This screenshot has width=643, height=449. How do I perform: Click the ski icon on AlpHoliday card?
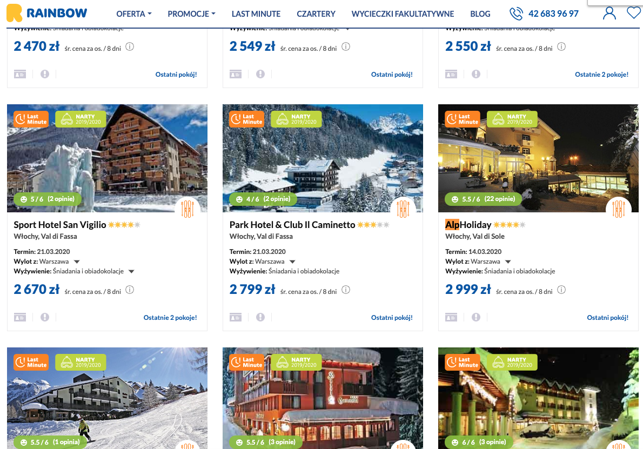(618, 209)
